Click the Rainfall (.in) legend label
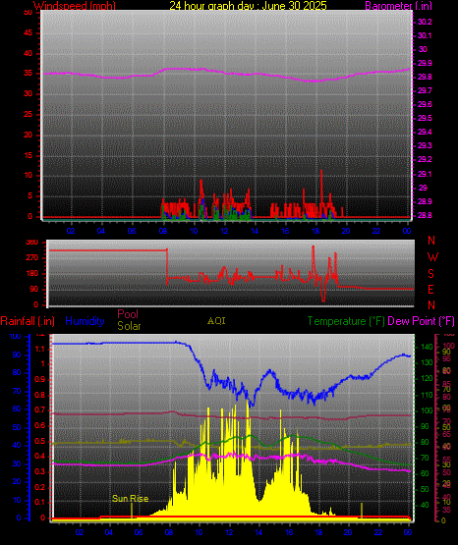 click(x=28, y=321)
